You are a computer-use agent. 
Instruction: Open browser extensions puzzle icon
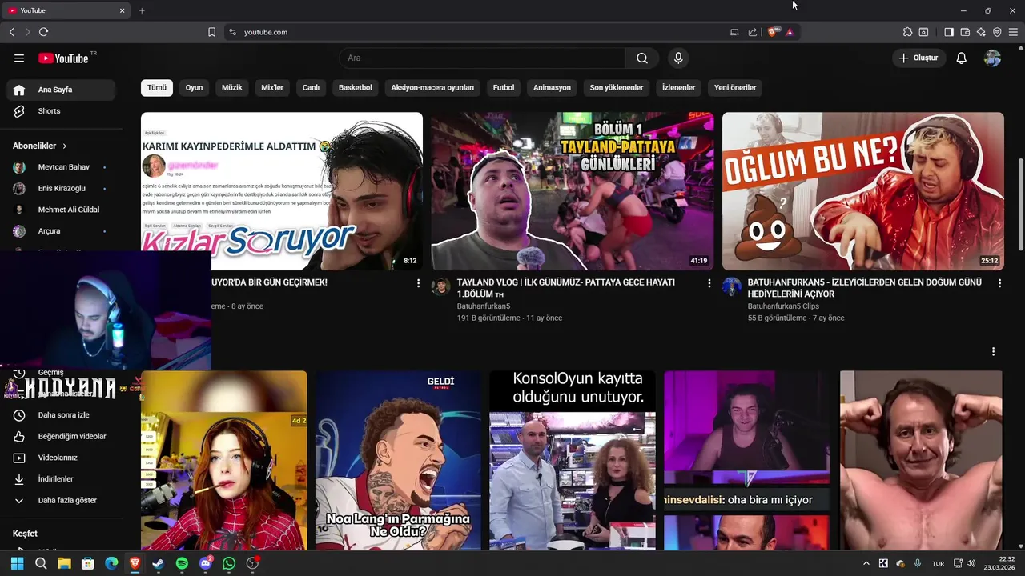point(907,32)
